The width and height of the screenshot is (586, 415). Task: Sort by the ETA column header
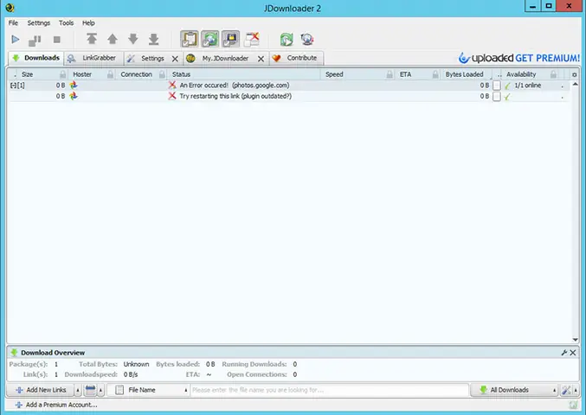point(405,74)
